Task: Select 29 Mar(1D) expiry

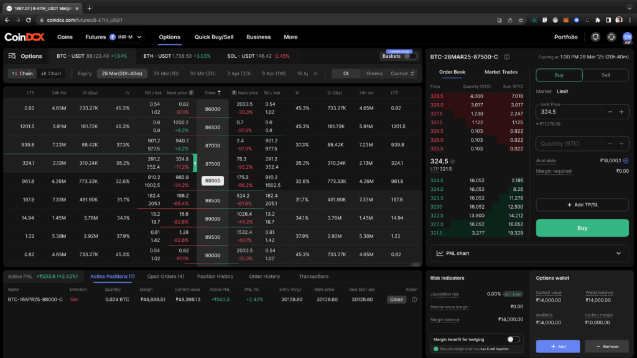Action: click(165, 73)
